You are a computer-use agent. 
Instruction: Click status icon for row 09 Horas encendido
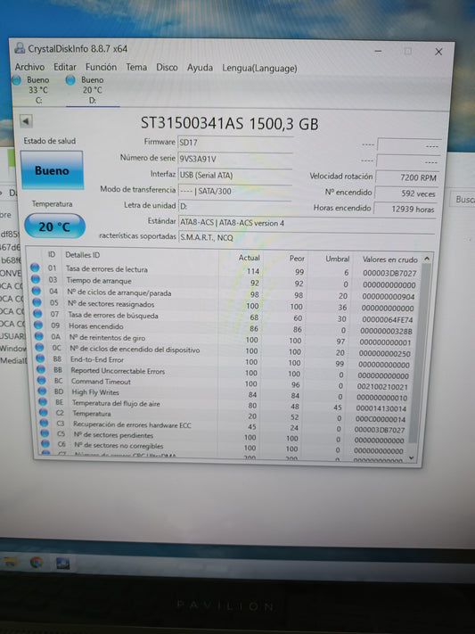tap(38, 325)
